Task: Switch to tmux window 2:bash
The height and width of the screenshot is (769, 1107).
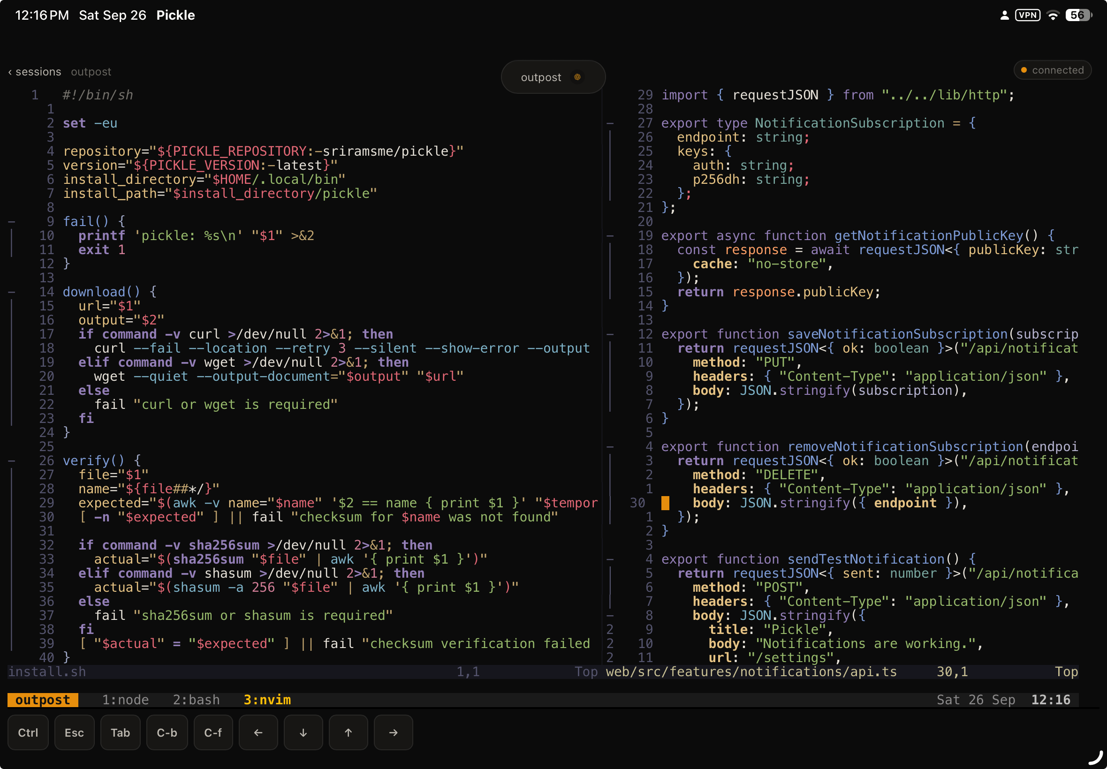Action: 196,700
